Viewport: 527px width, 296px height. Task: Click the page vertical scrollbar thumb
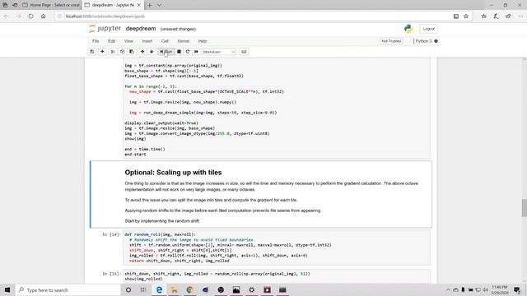coord(524,208)
